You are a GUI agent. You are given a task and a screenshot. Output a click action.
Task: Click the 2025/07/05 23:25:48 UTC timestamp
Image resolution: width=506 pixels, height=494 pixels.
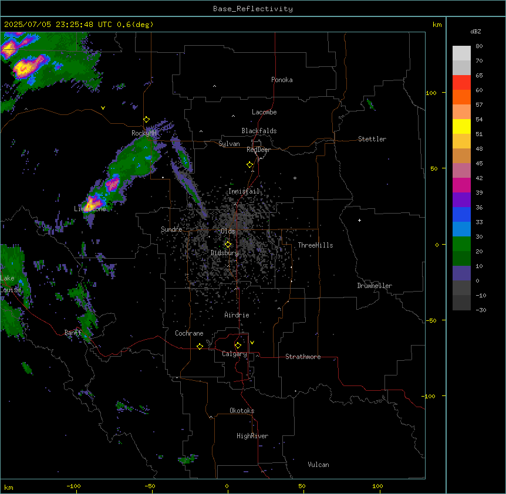58,25
